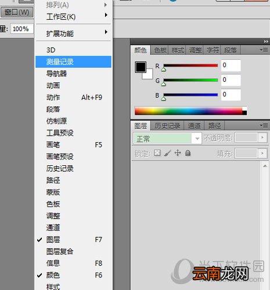The height and width of the screenshot is (290, 270).
Task: Open the 图层 panel tab
Action: pos(141,126)
